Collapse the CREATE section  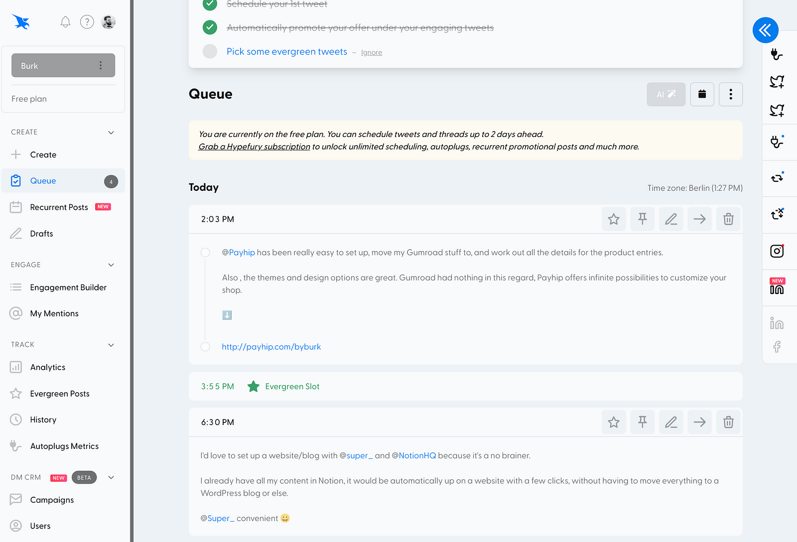point(111,133)
